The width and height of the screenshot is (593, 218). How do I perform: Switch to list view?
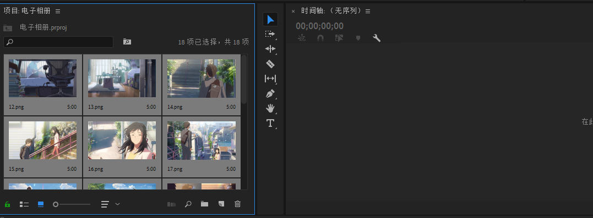click(24, 204)
